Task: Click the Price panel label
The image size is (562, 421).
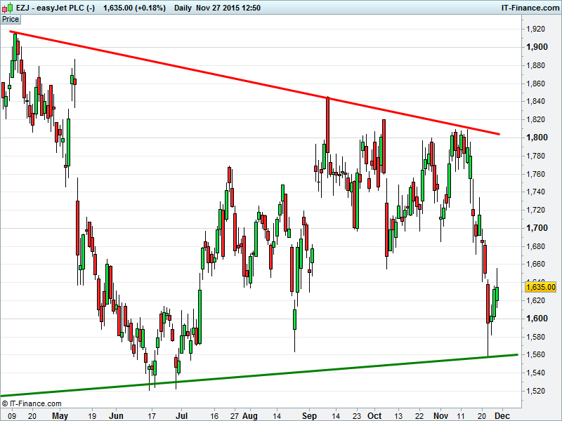Action: tap(11, 20)
